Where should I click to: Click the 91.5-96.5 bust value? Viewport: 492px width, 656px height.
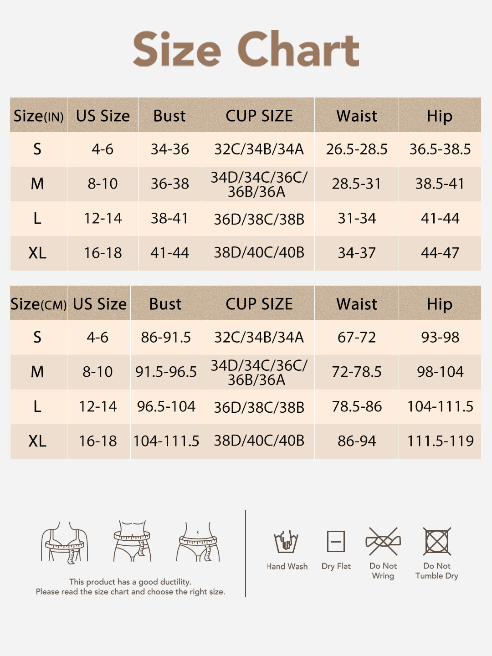click(x=166, y=372)
